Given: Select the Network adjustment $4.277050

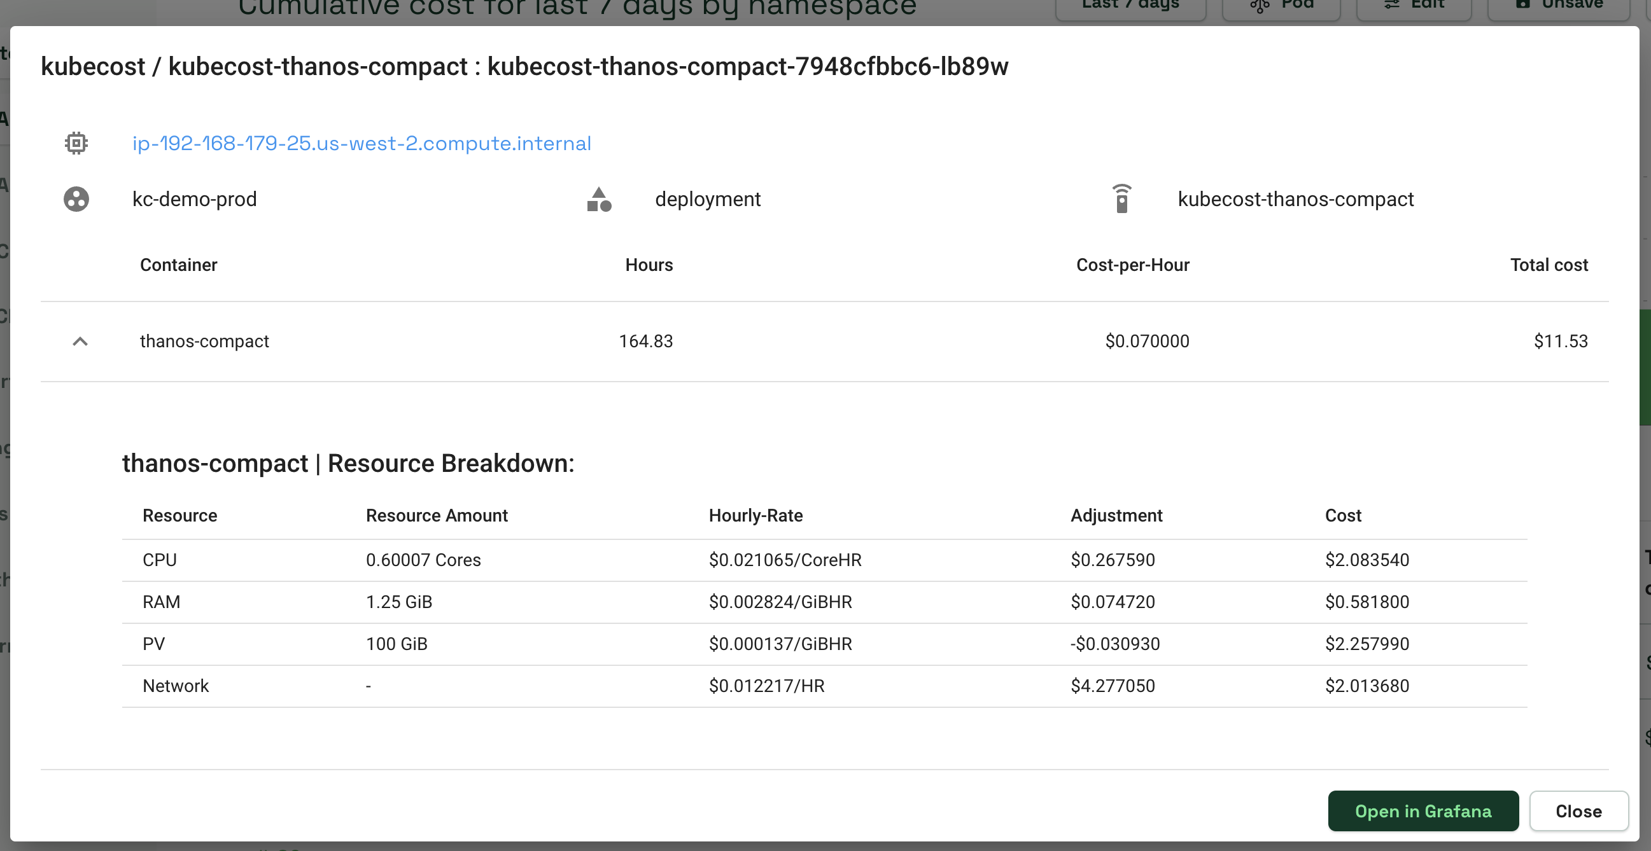Looking at the screenshot, I should tap(1113, 686).
